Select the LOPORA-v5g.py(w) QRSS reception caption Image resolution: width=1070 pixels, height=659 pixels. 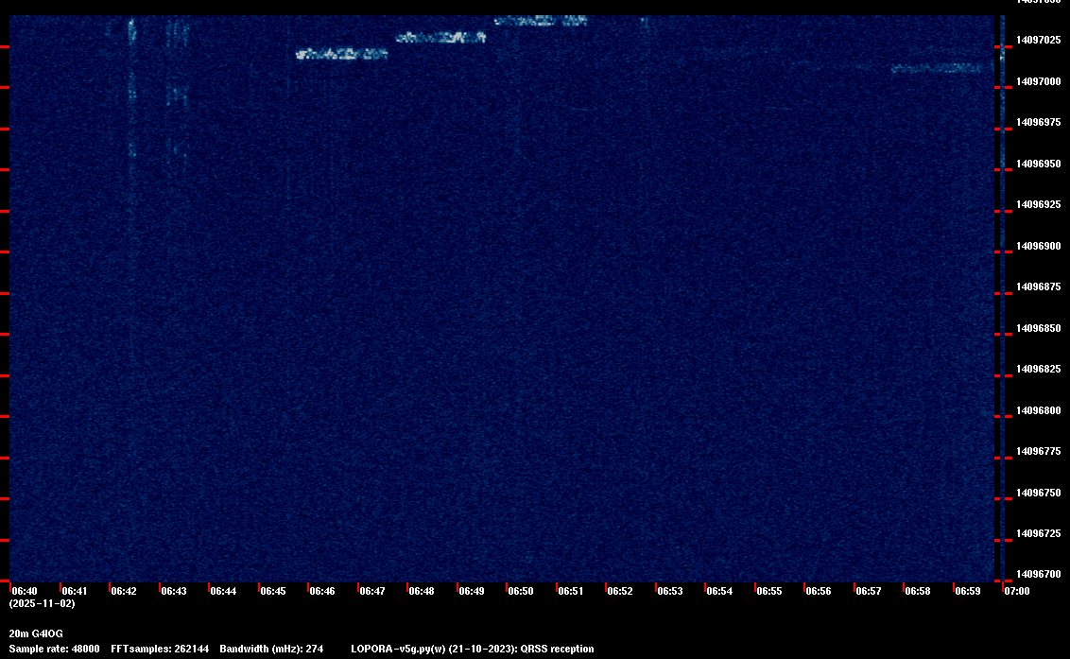pos(473,649)
